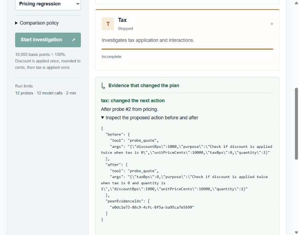
Task: Click the JSON code block 'before' section
Action: 187,146
